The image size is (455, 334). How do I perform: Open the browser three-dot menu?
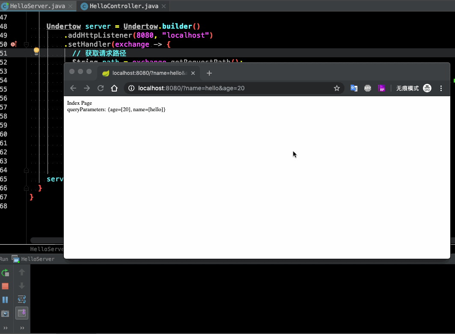441,88
